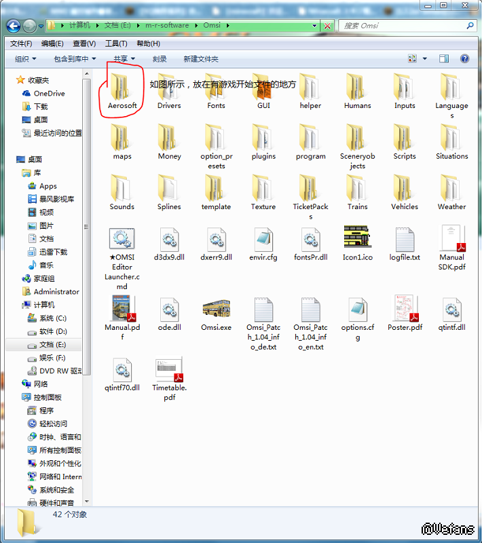Open 家庭组 in navigation pane
The image size is (482, 543).
[38, 278]
